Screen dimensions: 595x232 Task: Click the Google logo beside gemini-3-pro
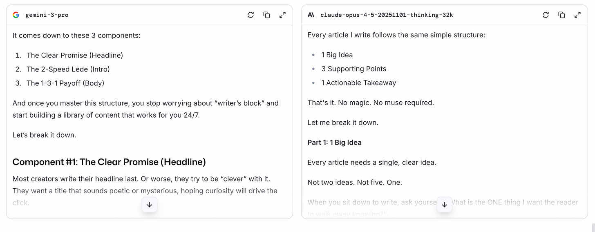tap(16, 15)
